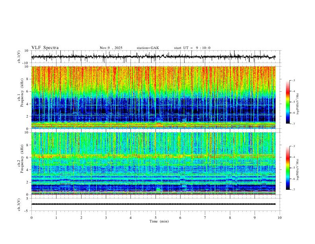315x244 pixels.
Task: Click the "-3" label on ch.1 color bar
Action: coord(294,80)
